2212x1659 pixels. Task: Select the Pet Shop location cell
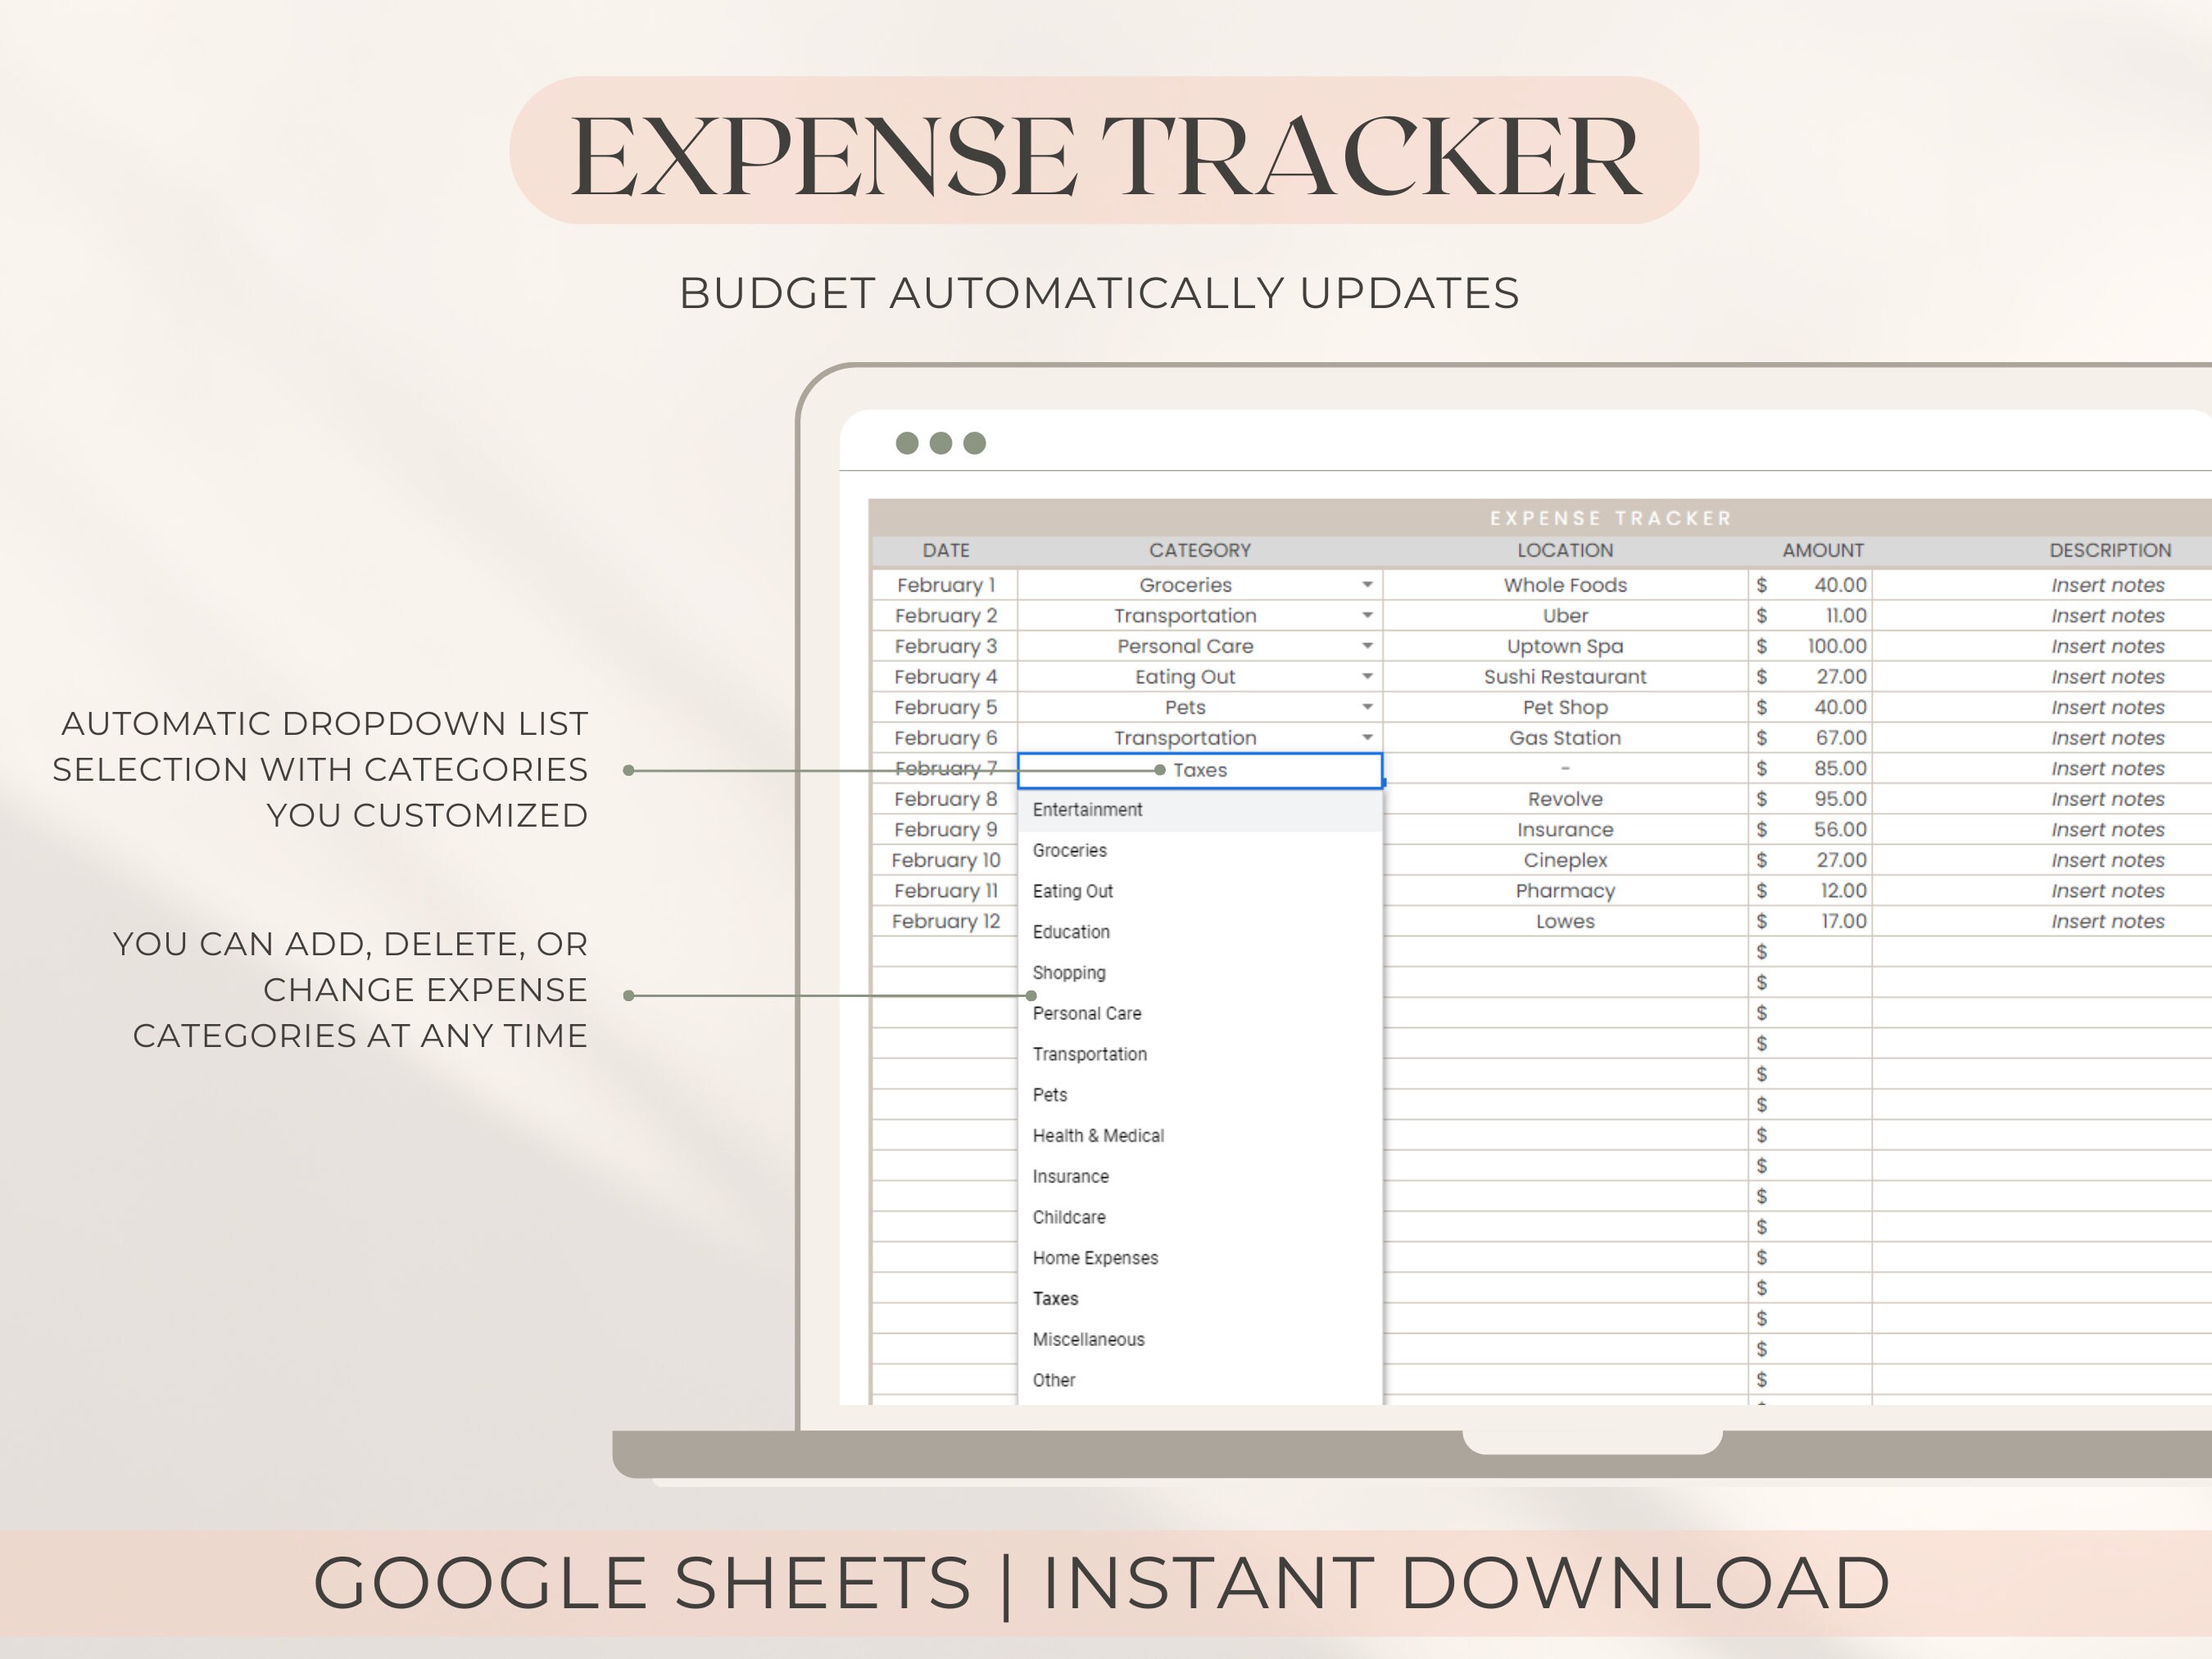tap(1565, 707)
